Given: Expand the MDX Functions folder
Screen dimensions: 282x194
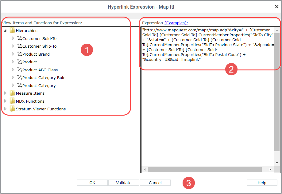Looking at the screenshot, I should click(5, 101).
